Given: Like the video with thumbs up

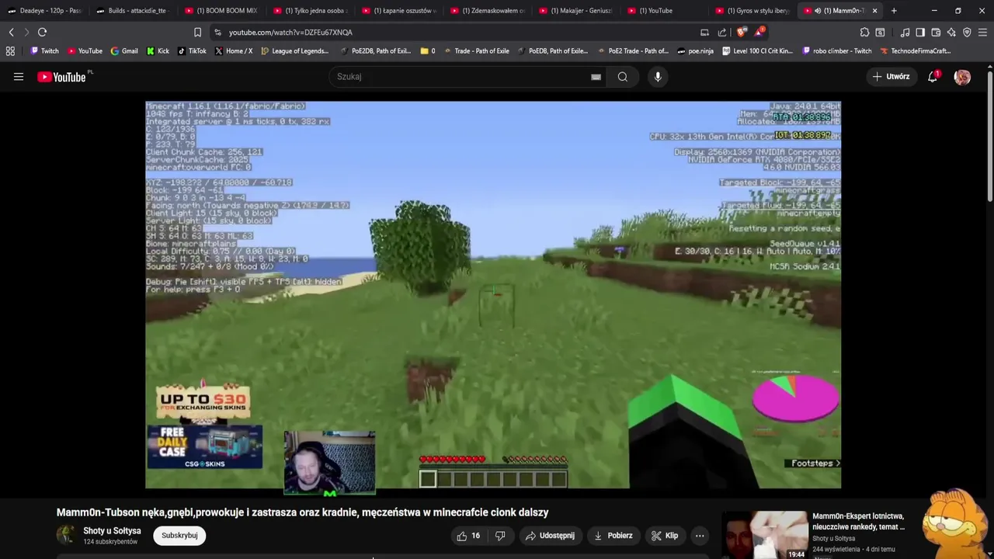Looking at the screenshot, I should pyautogui.click(x=468, y=536).
